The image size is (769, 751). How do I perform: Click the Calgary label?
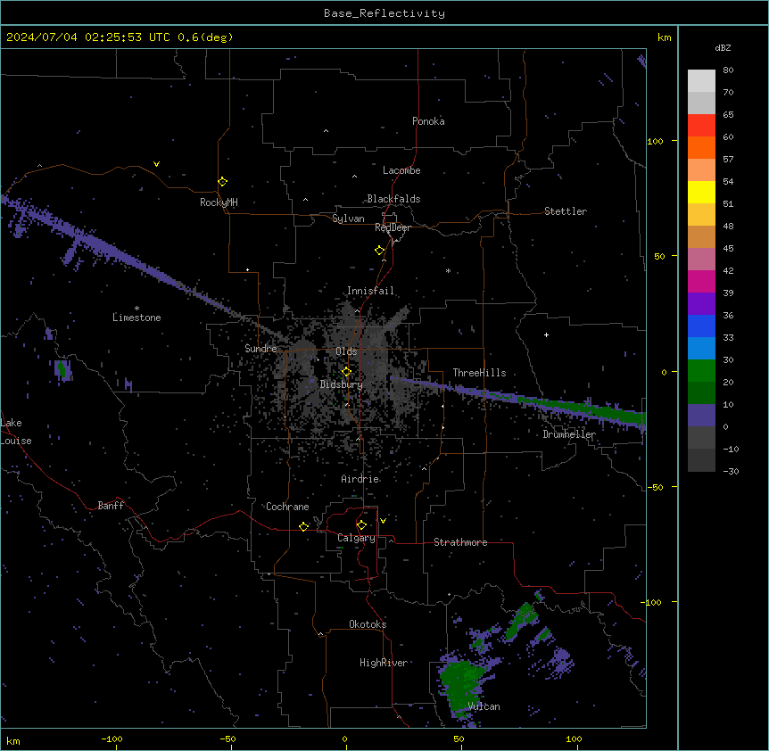point(356,538)
